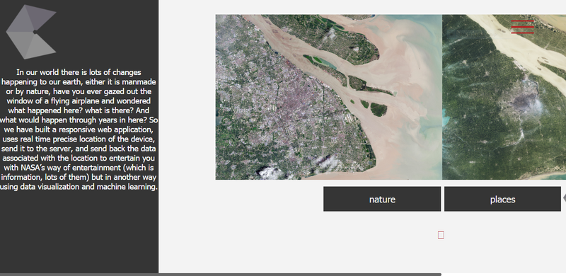Select the places category button
Screen dimensions: 566x276
pos(502,199)
